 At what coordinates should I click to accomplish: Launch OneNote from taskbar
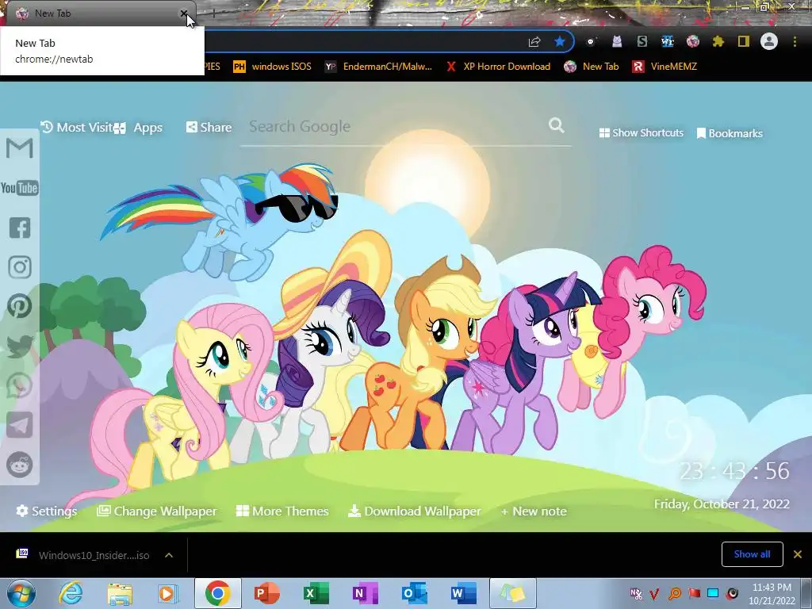click(364, 593)
